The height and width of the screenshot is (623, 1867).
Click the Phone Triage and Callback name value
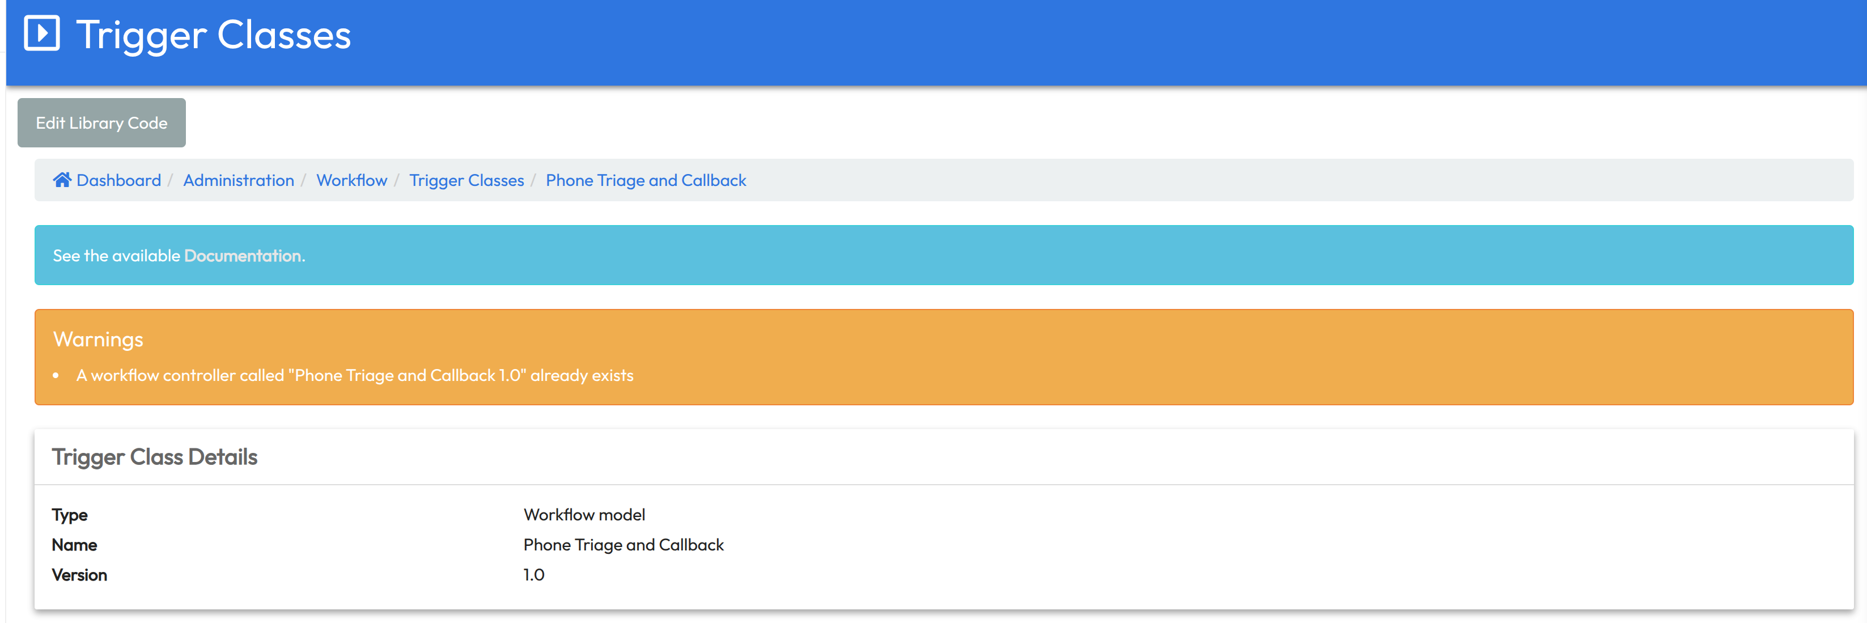point(623,545)
